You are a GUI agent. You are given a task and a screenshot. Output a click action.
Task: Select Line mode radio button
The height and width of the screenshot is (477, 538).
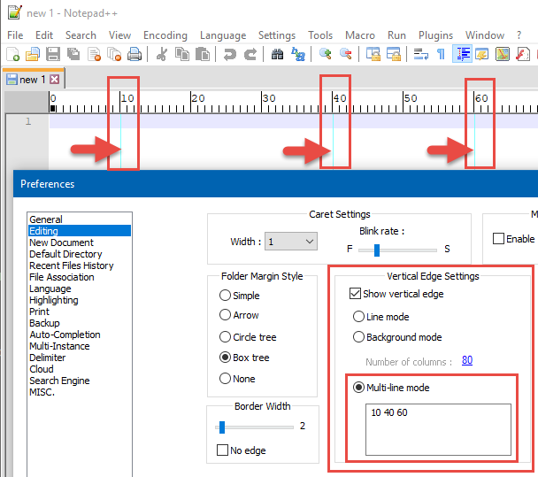point(358,317)
